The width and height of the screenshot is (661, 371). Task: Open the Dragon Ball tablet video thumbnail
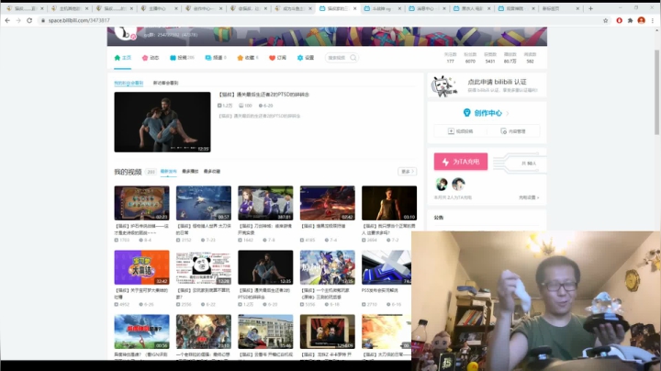[x=328, y=332]
